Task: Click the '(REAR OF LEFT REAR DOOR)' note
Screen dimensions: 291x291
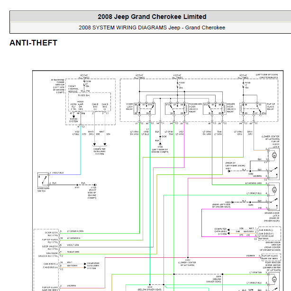Action: coord(235,164)
